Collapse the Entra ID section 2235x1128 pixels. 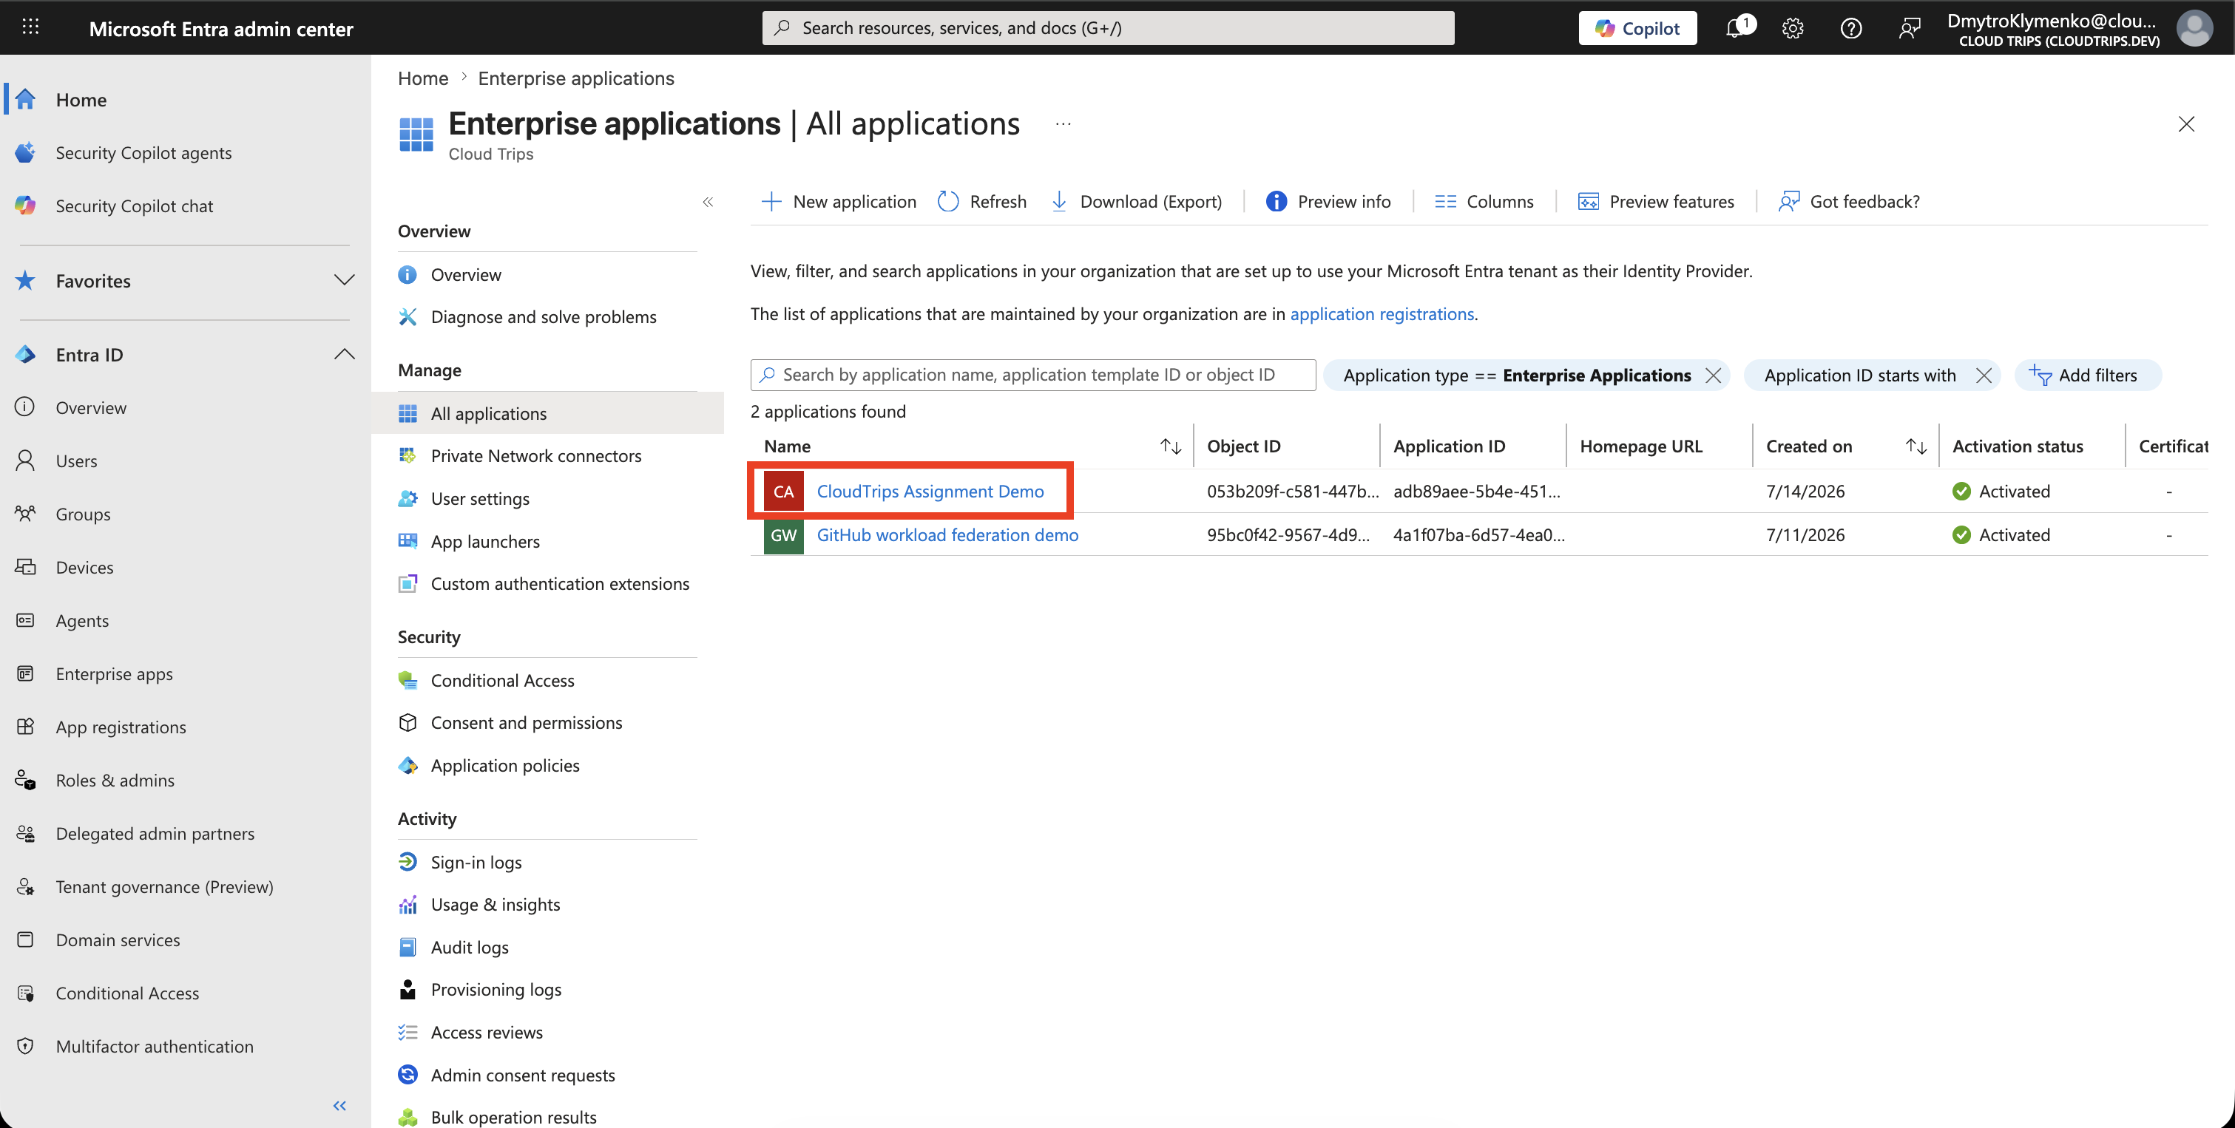click(345, 354)
